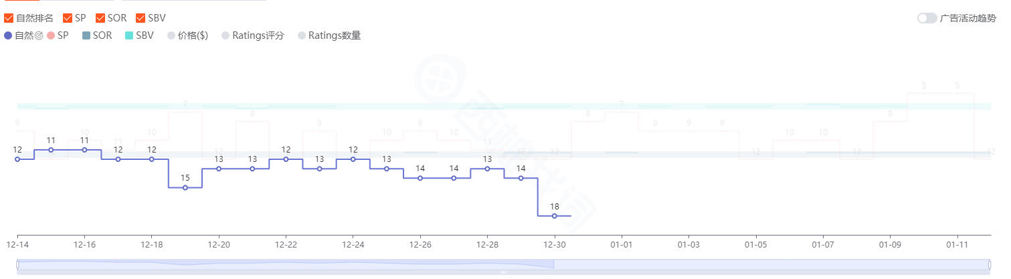Click the bottom move handle of zoom slider
Viewport: 1011px width, 279px height.
[x=503, y=272]
